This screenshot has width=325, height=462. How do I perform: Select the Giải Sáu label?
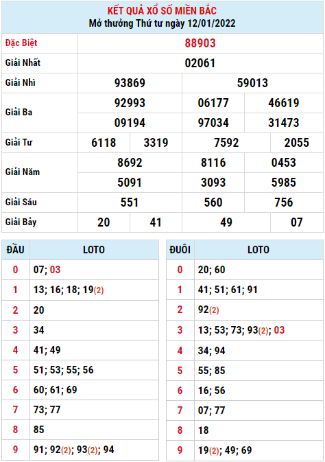pyautogui.click(x=21, y=202)
